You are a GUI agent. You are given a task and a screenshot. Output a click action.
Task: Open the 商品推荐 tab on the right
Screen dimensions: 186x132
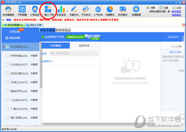pos(173,37)
